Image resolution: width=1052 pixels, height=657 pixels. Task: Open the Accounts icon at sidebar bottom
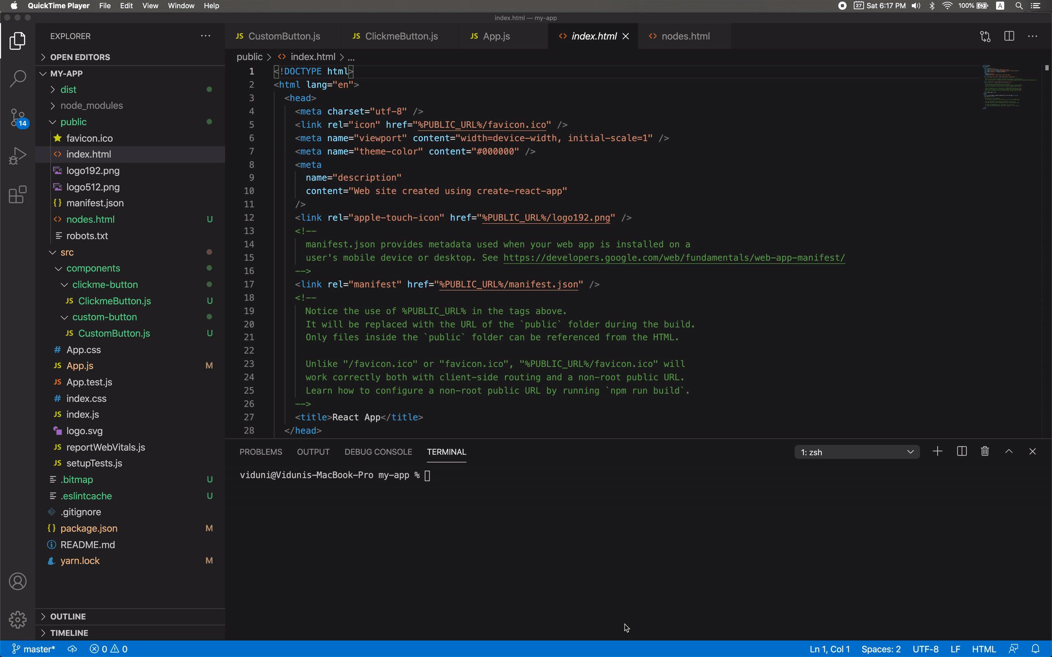18,581
